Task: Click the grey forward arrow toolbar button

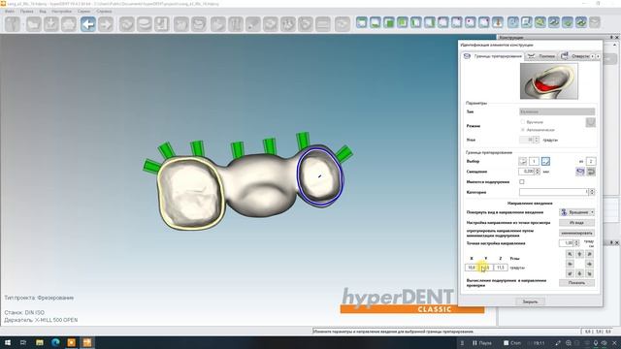Action: 106,24
